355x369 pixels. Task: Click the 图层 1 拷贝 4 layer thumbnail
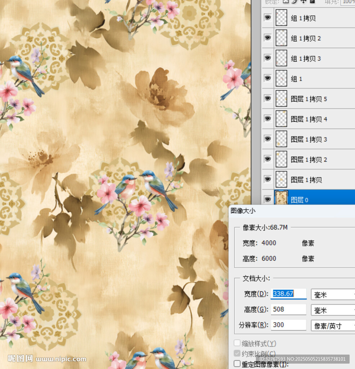pyautogui.click(x=281, y=119)
